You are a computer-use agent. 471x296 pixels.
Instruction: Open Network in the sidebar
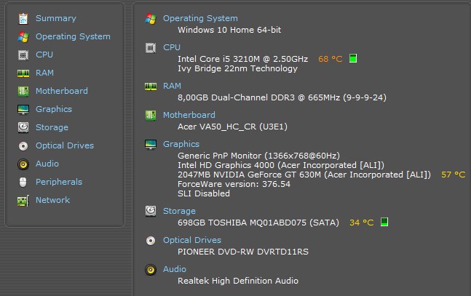coord(52,200)
